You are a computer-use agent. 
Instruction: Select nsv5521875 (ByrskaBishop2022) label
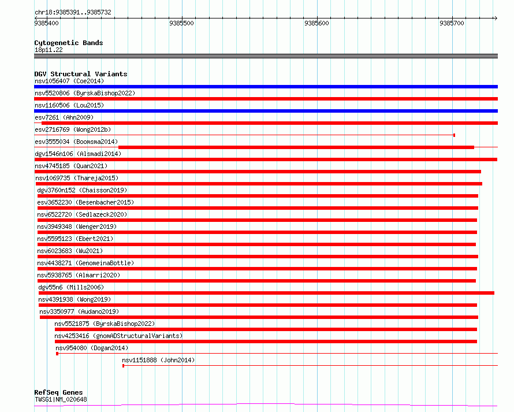tap(105, 324)
